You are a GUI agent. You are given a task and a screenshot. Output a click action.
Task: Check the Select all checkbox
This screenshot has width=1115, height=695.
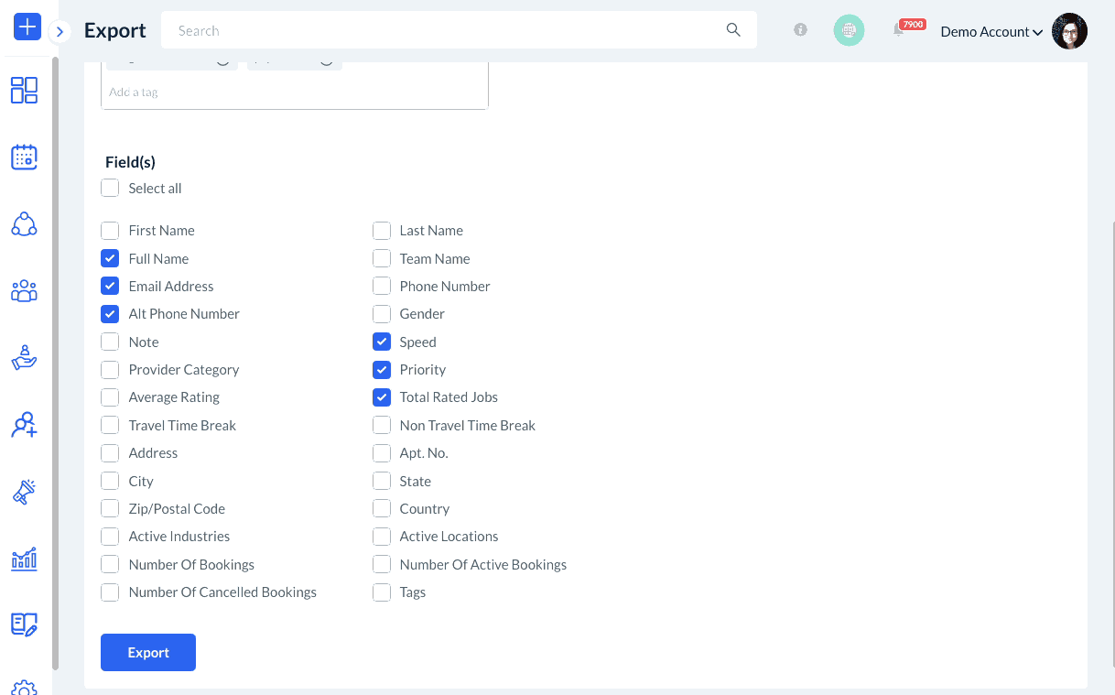(x=110, y=189)
